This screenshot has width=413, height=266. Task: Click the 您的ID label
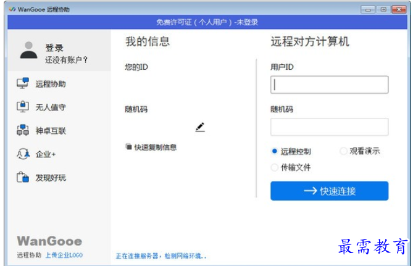click(136, 67)
